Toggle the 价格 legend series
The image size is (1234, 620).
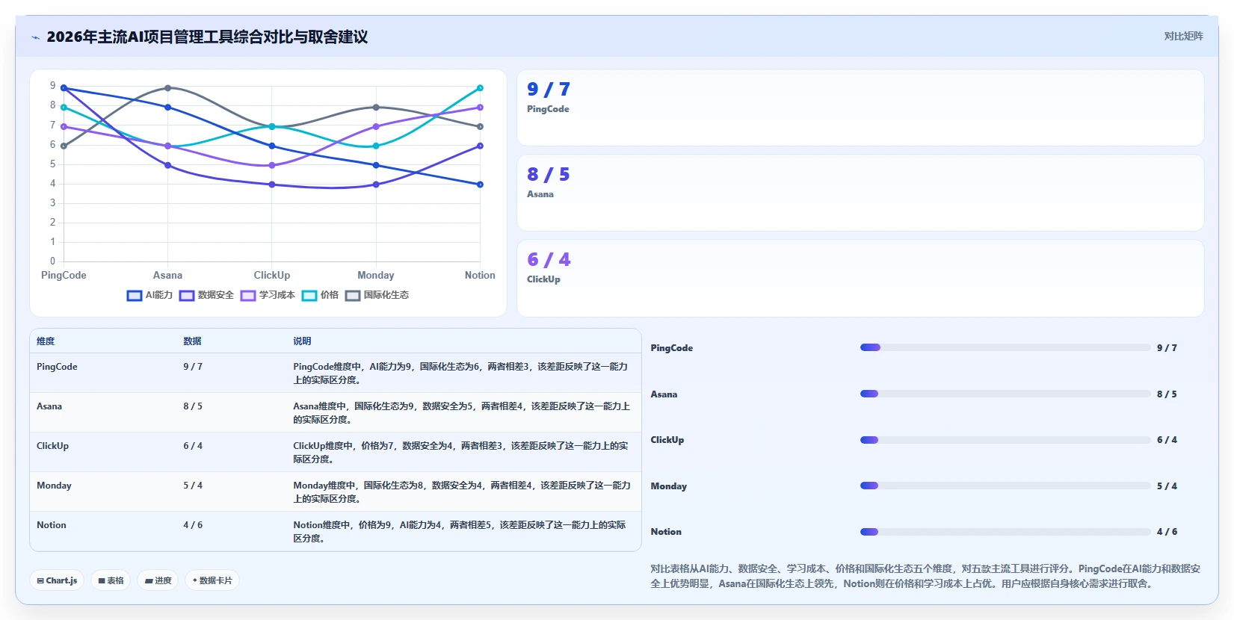[320, 295]
